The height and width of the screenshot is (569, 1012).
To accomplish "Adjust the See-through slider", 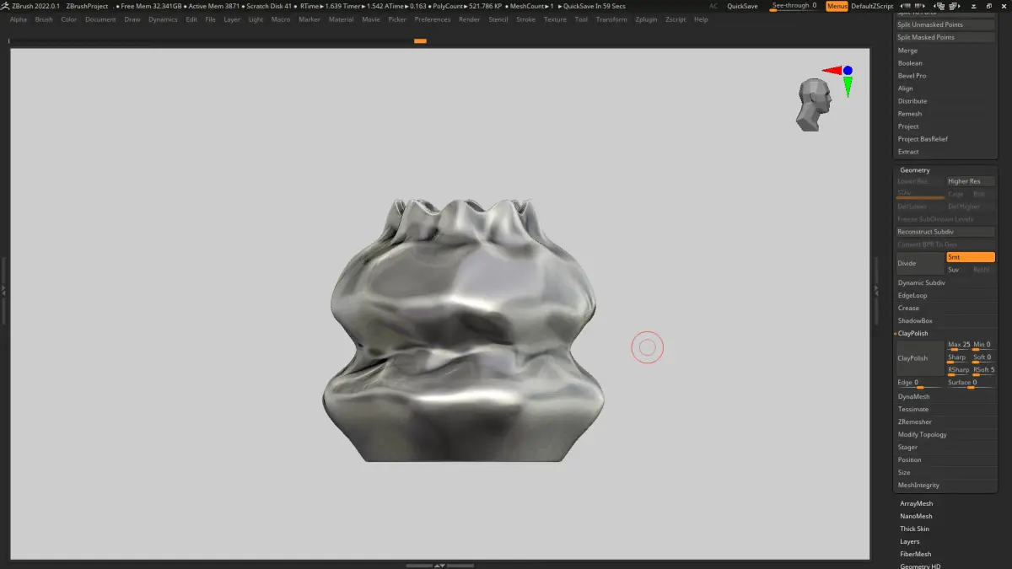I will pyautogui.click(x=794, y=7).
